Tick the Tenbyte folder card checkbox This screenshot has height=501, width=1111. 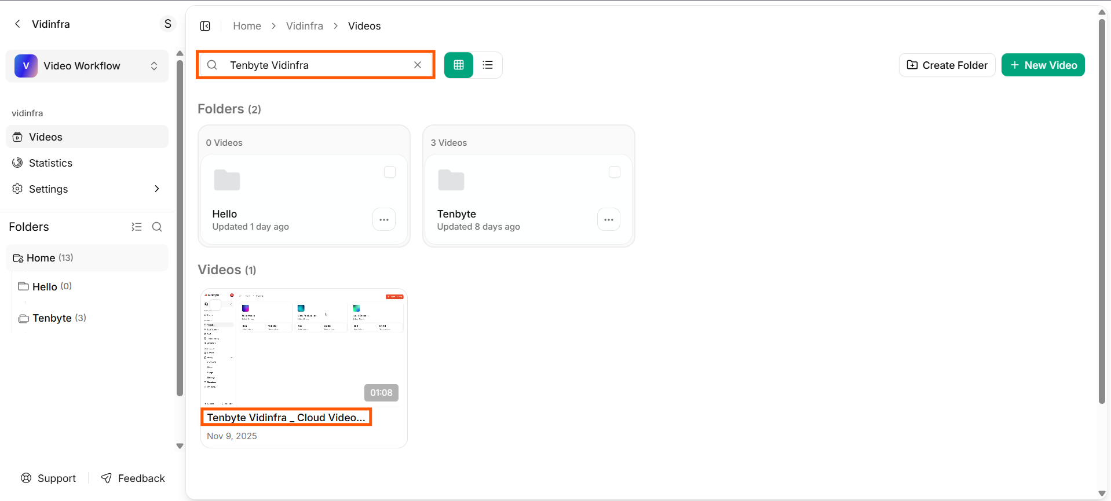coord(615,172)
